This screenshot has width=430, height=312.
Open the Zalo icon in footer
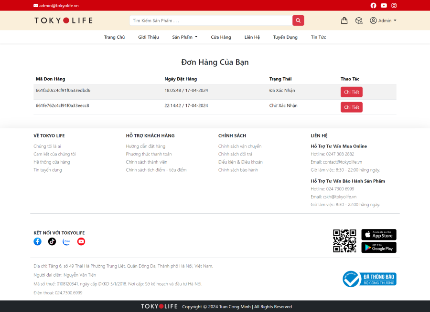[66, 241]
